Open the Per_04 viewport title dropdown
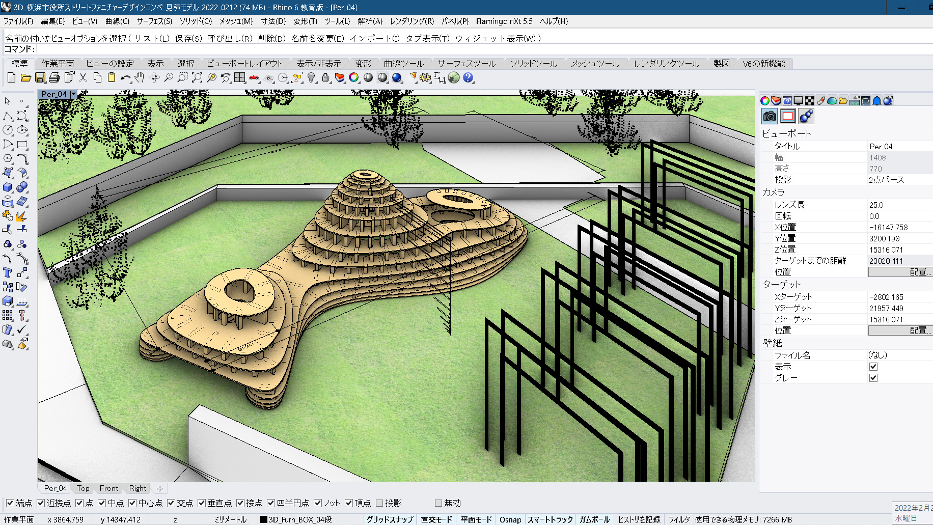This screenshot has height=525, width=933. tap(73, 94)
